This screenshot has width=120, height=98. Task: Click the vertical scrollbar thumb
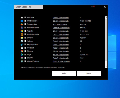click(x=106, y=40)
